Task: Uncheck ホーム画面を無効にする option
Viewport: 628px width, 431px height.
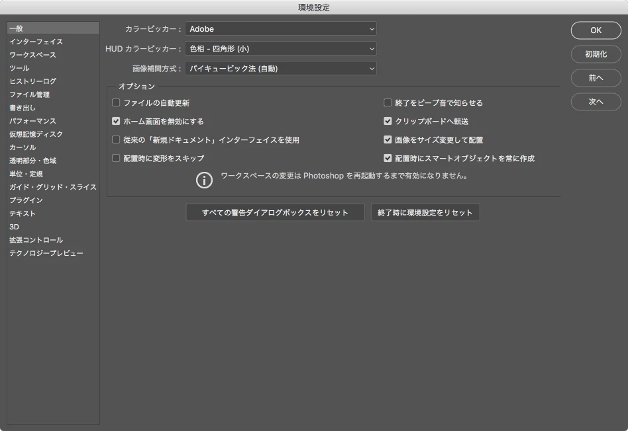Action: click(116, 121)
